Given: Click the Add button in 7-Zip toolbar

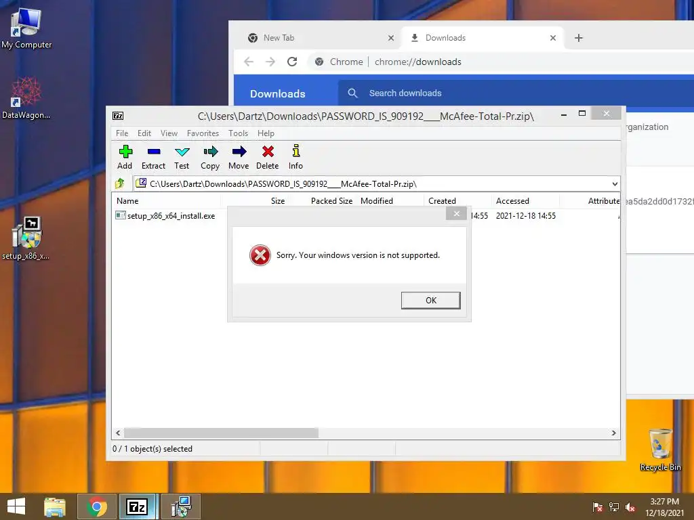Looking at the screenshot, I should 125,157.
